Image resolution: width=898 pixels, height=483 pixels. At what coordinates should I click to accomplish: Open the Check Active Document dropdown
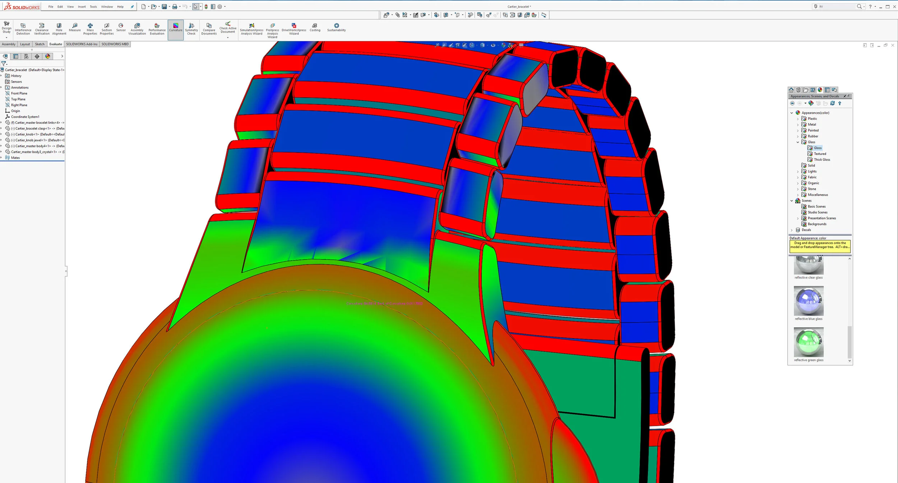click(228, 38)
